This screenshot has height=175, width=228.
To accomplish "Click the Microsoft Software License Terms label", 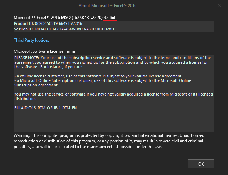I will [45, 51].
